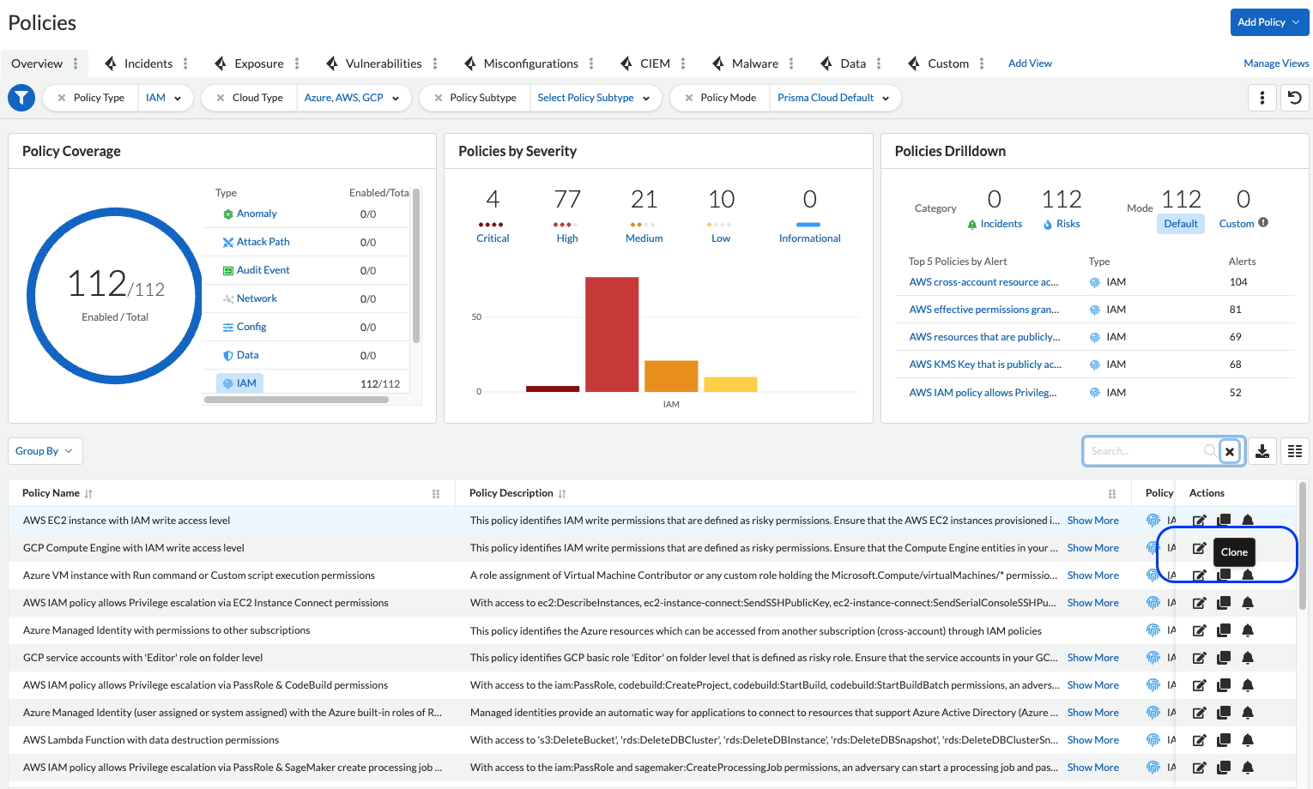Viewport: 1313px width, 789px height.
Task: Click the Policy Description column drag handle
Action: tap(1112, 494)
